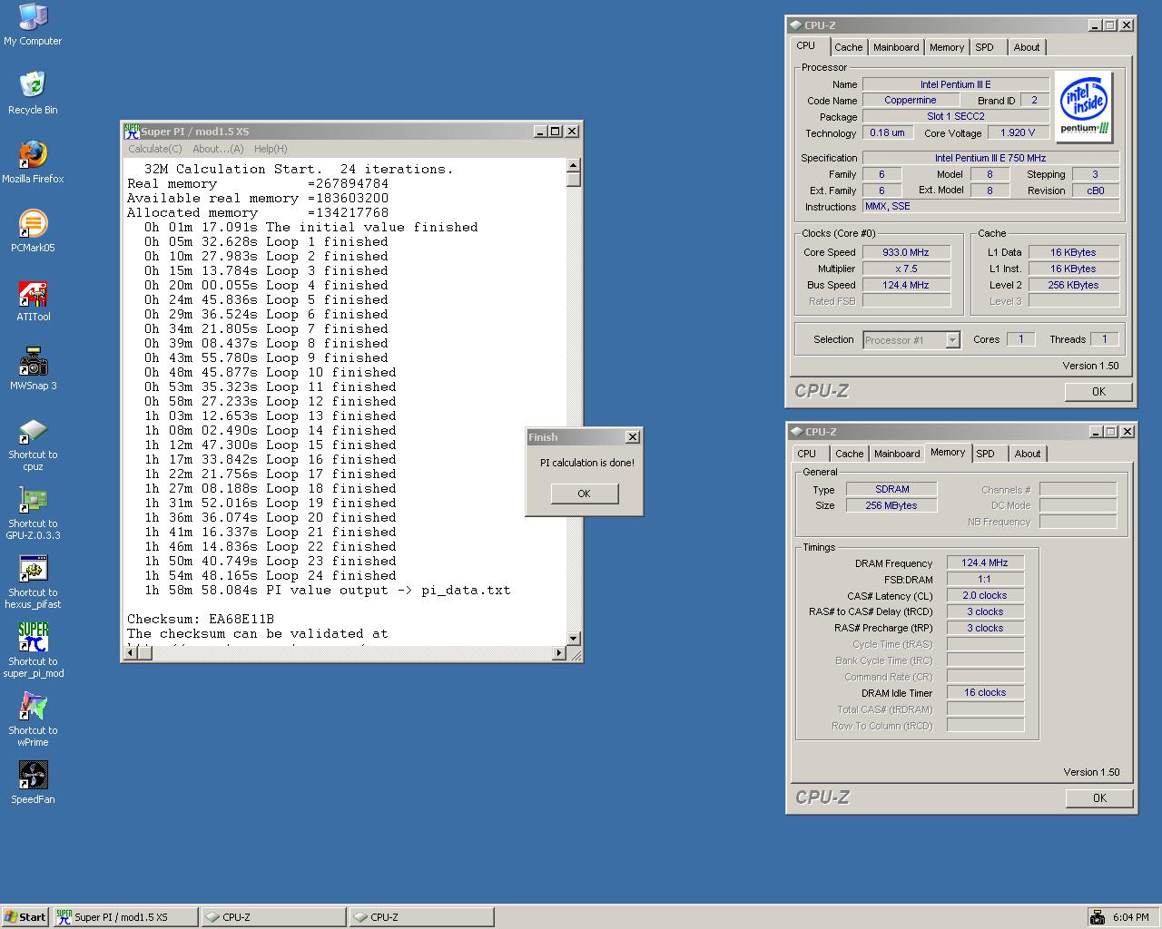
Task: Click the Name field Intel Pentium III E
Action: click(x=956, y=84)
